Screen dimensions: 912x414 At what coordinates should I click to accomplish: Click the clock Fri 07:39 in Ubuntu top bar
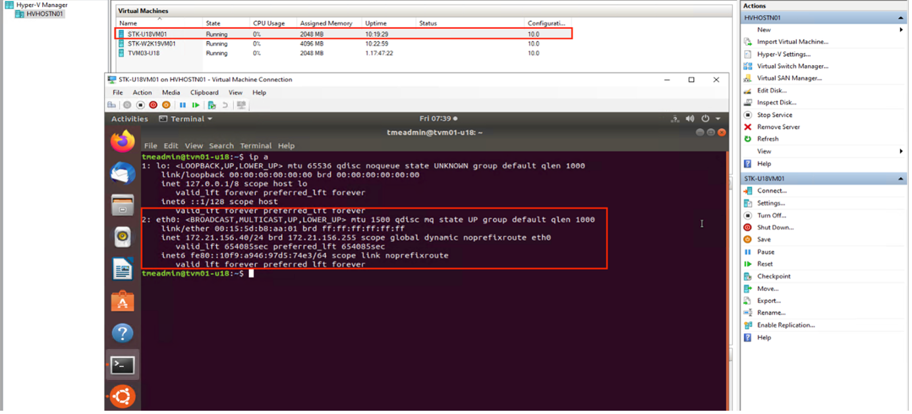click(x=435, y=119)
